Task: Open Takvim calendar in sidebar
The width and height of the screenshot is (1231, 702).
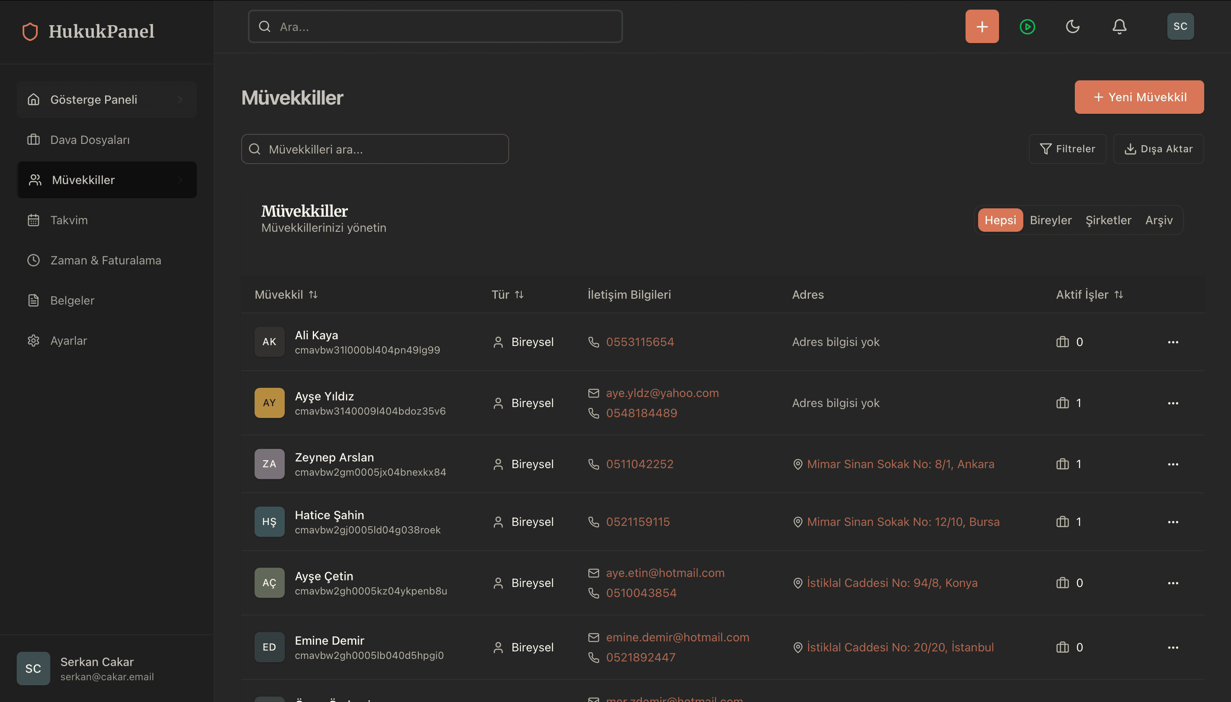Action: pyautogui.click(x=69, y=220)
